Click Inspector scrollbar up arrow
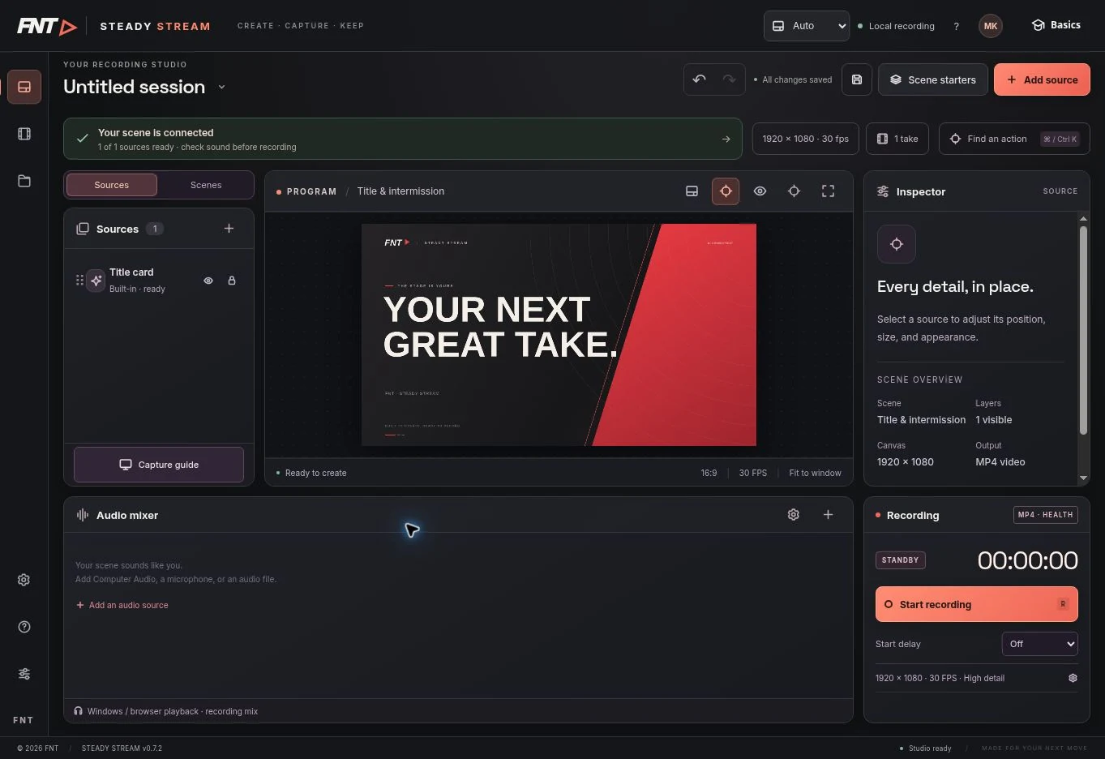Screen dimensions: 1105x759 click(x=1083, y=219)
